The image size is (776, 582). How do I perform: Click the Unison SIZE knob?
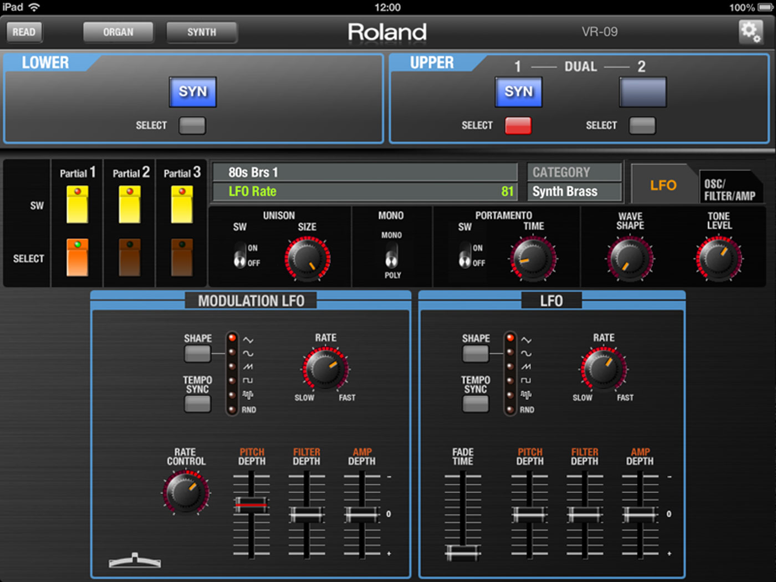[x=308, y=258]
